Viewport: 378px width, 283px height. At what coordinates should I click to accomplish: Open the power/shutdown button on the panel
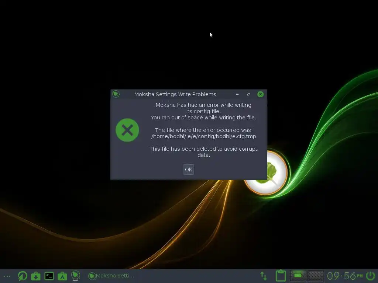(371, 276)
